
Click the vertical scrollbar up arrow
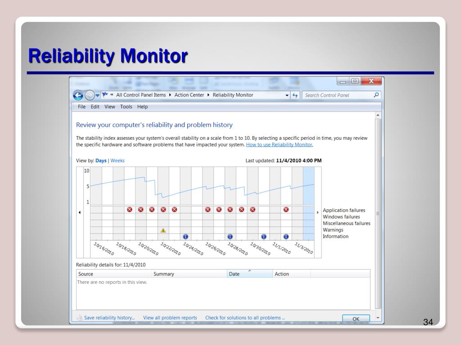(378, 115)
